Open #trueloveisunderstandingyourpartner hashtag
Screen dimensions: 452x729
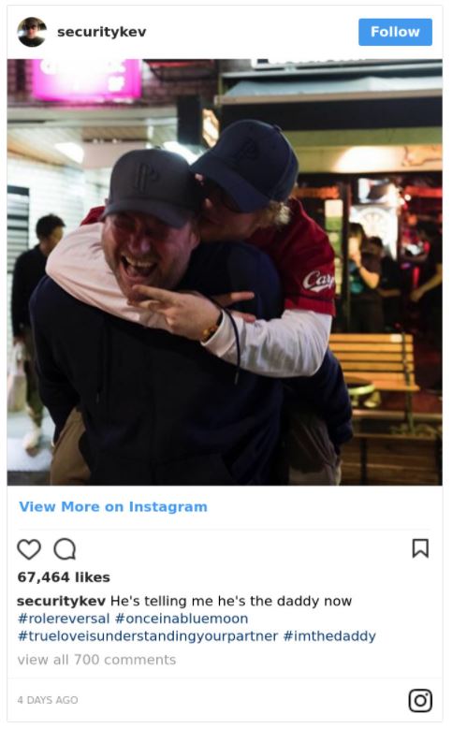click(x=148, y=636)
